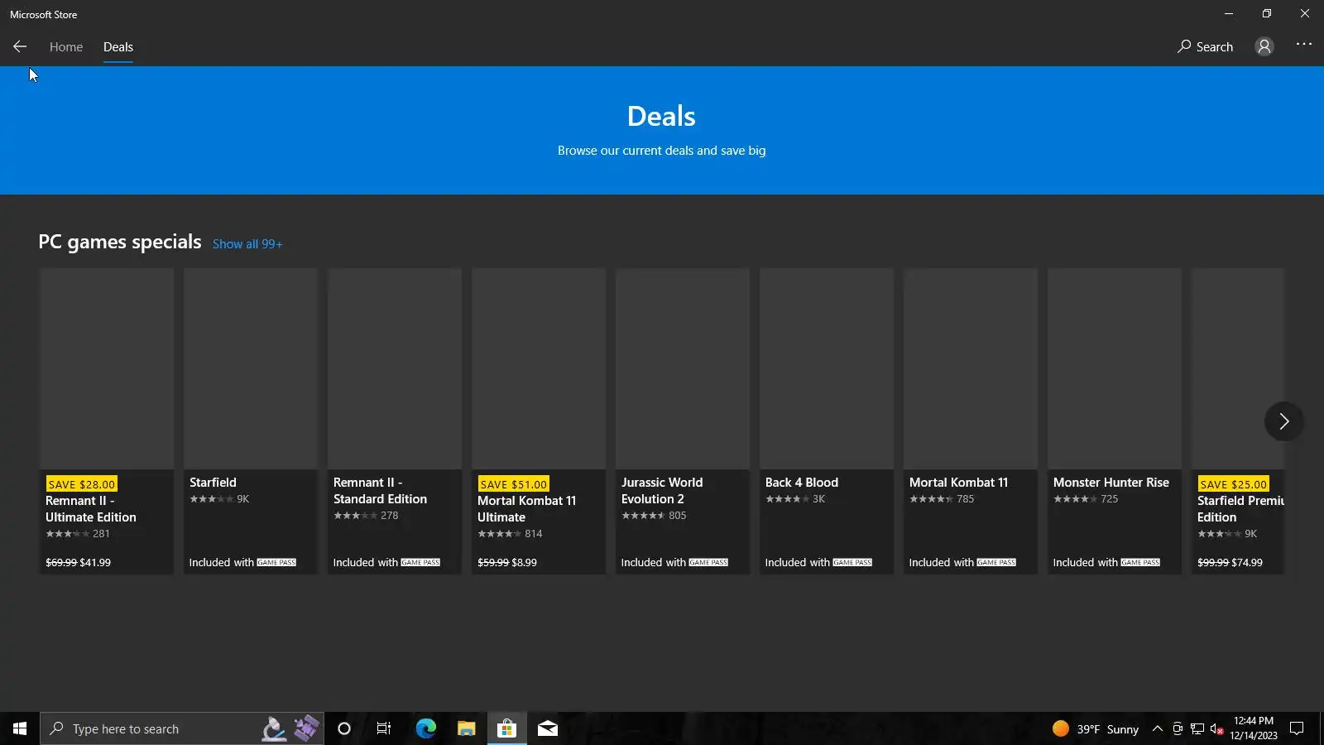Screen dimensions: 1324x745
Task: Open File Explorer from the taskbar
Action: click(x=466, y=728)
